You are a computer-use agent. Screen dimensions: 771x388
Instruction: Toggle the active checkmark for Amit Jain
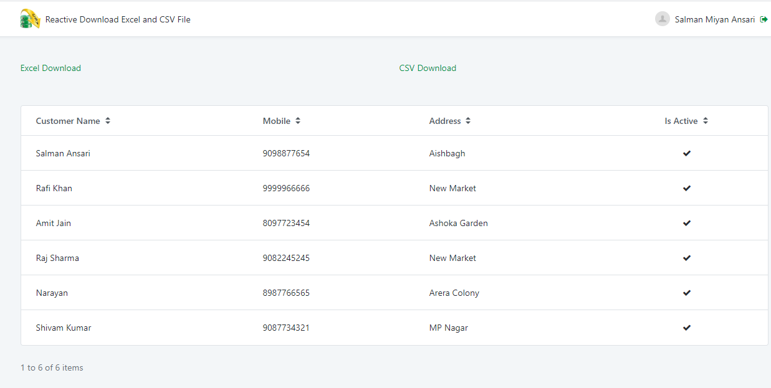(686, 223)
